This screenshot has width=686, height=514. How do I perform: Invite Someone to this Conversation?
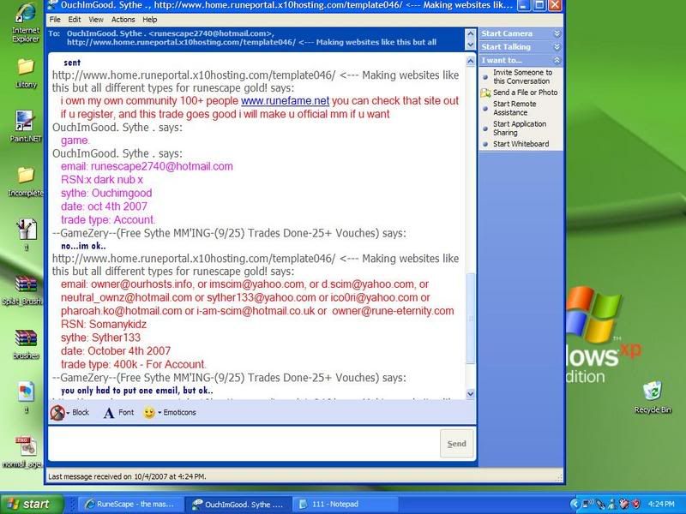coord(522,77)
